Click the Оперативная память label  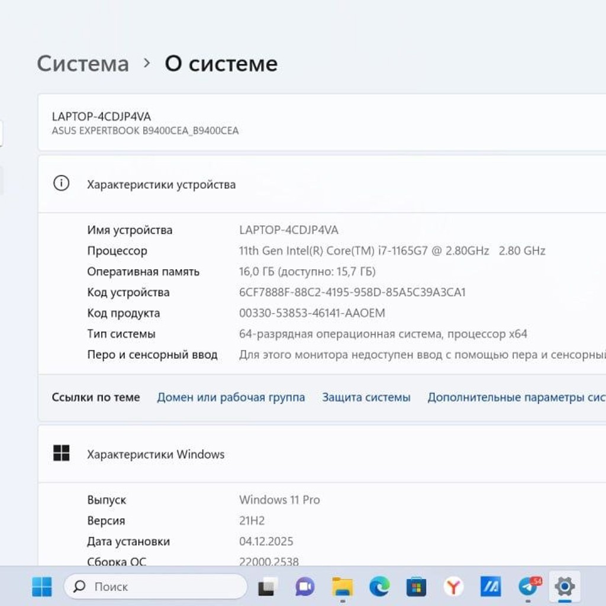pos(143,272)
